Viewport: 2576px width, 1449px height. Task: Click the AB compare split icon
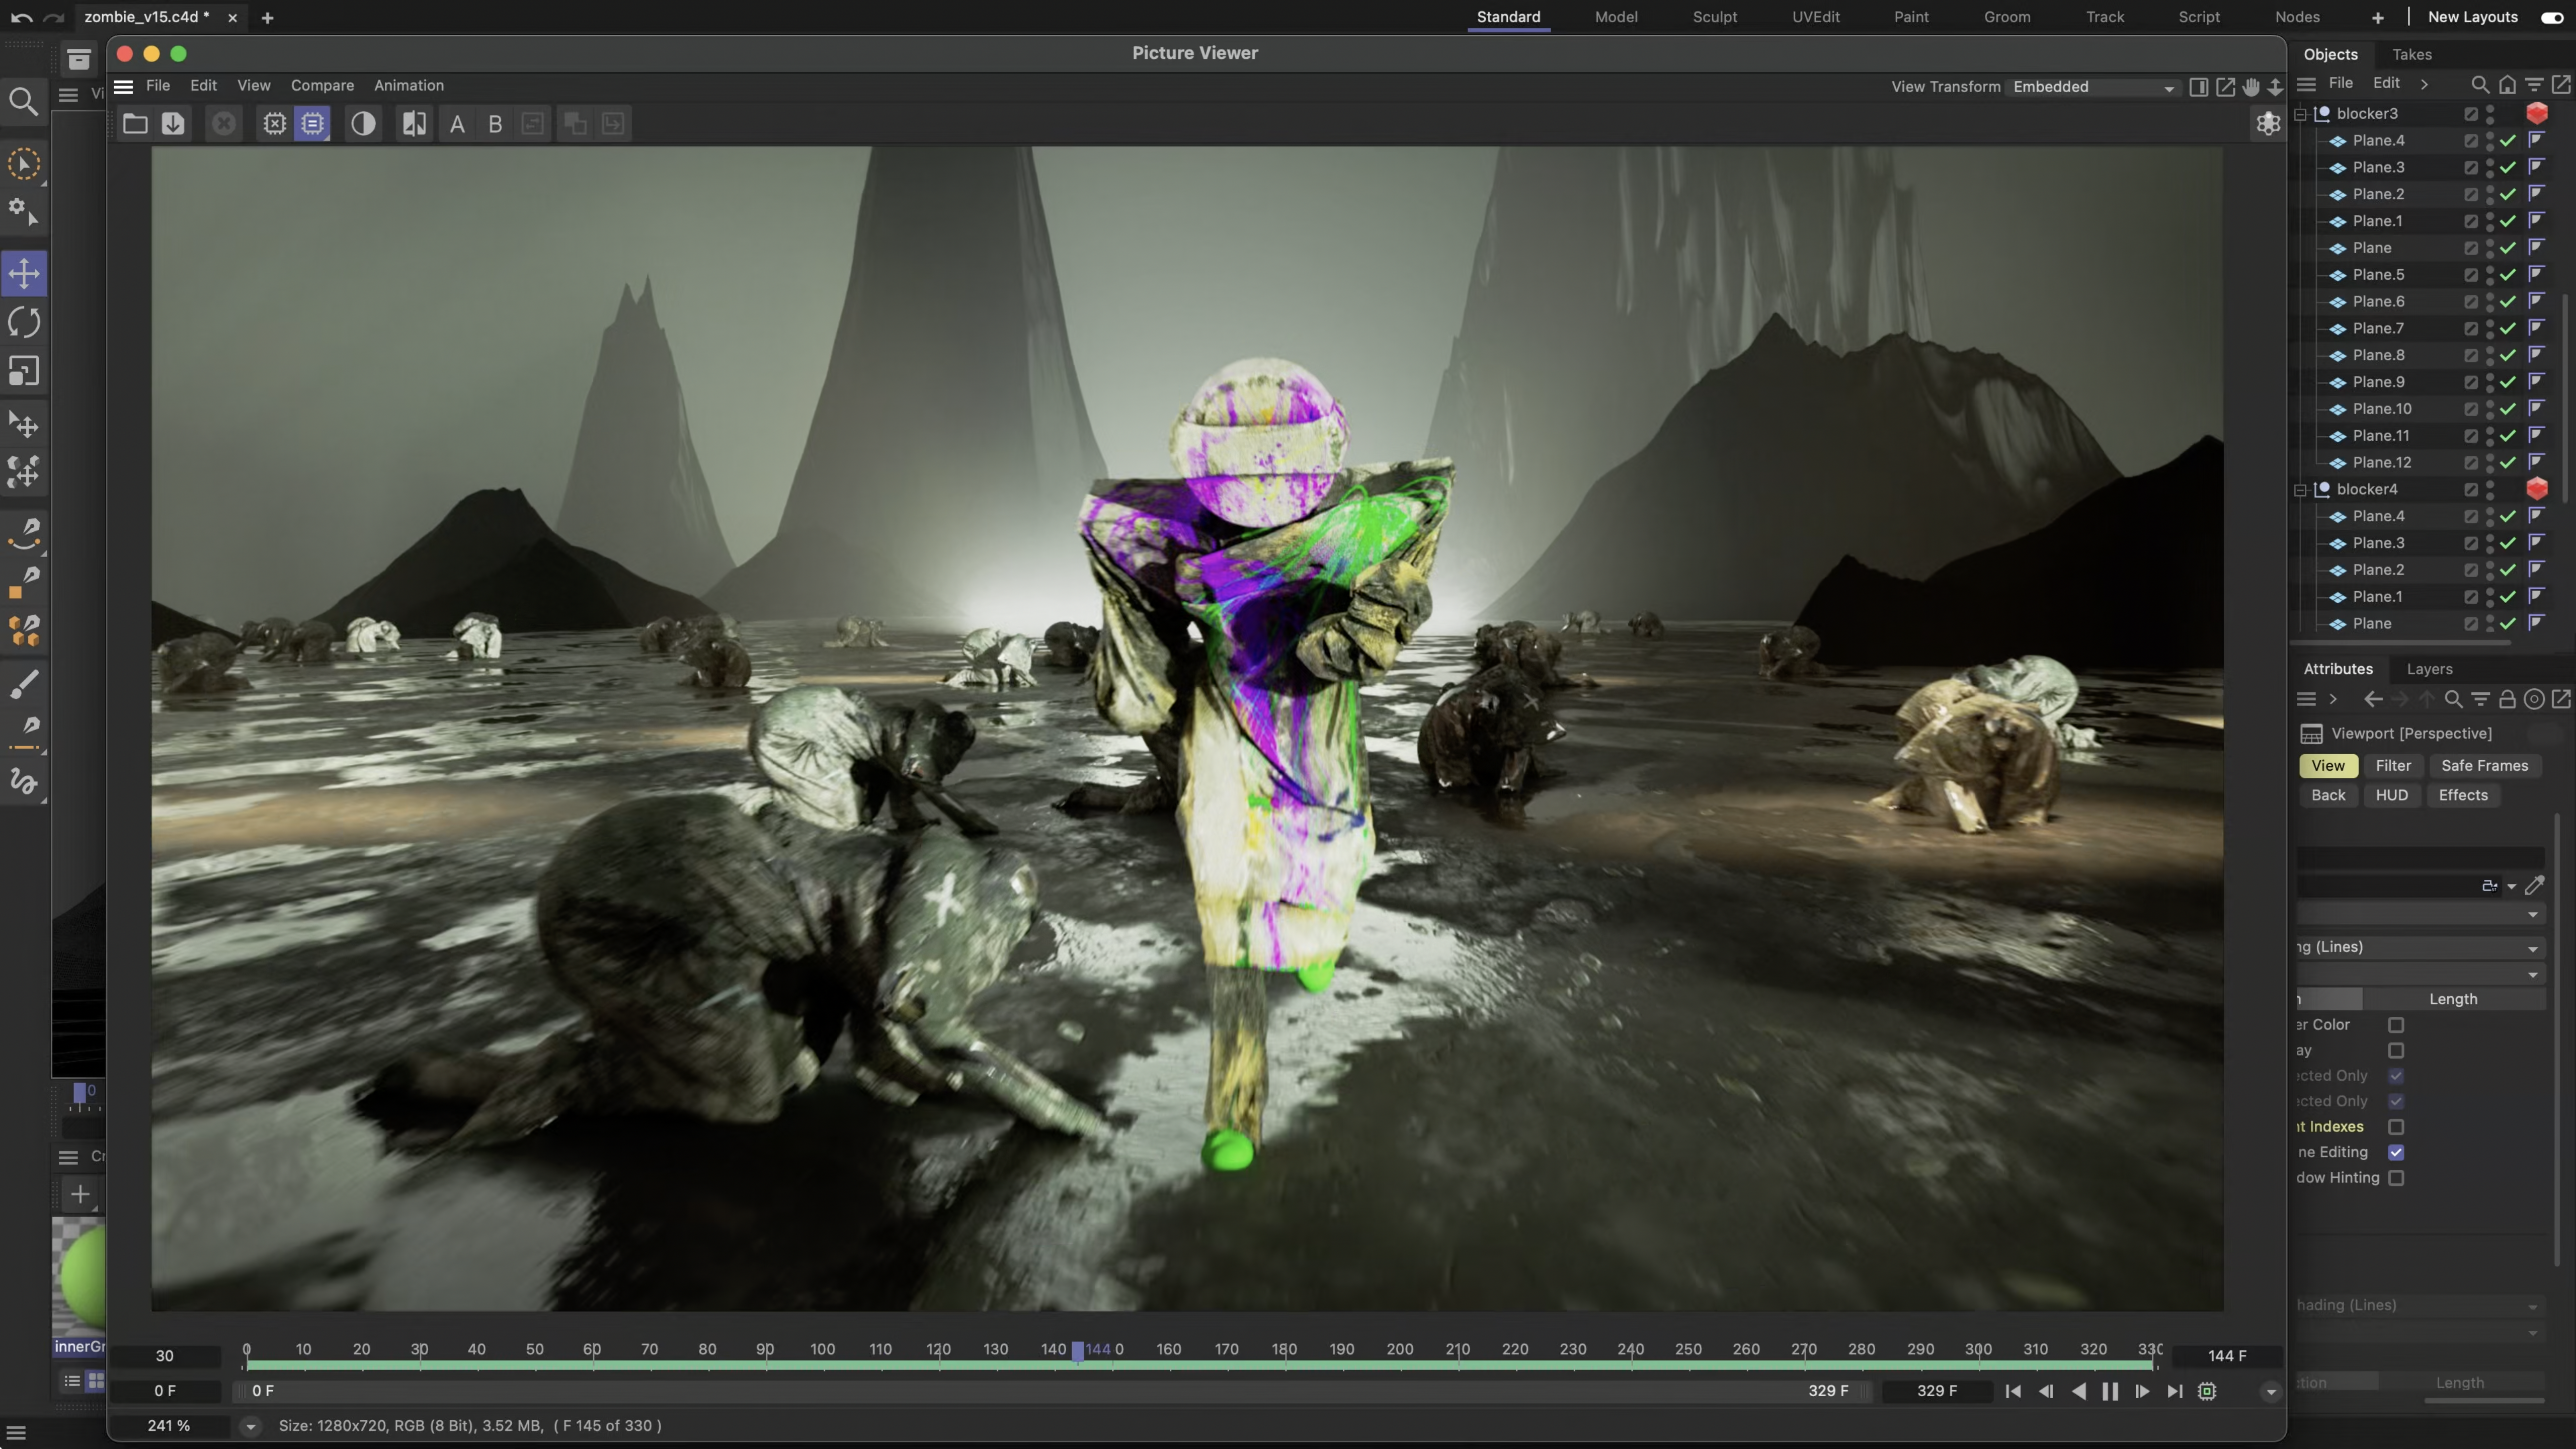[x=414, y=124]
